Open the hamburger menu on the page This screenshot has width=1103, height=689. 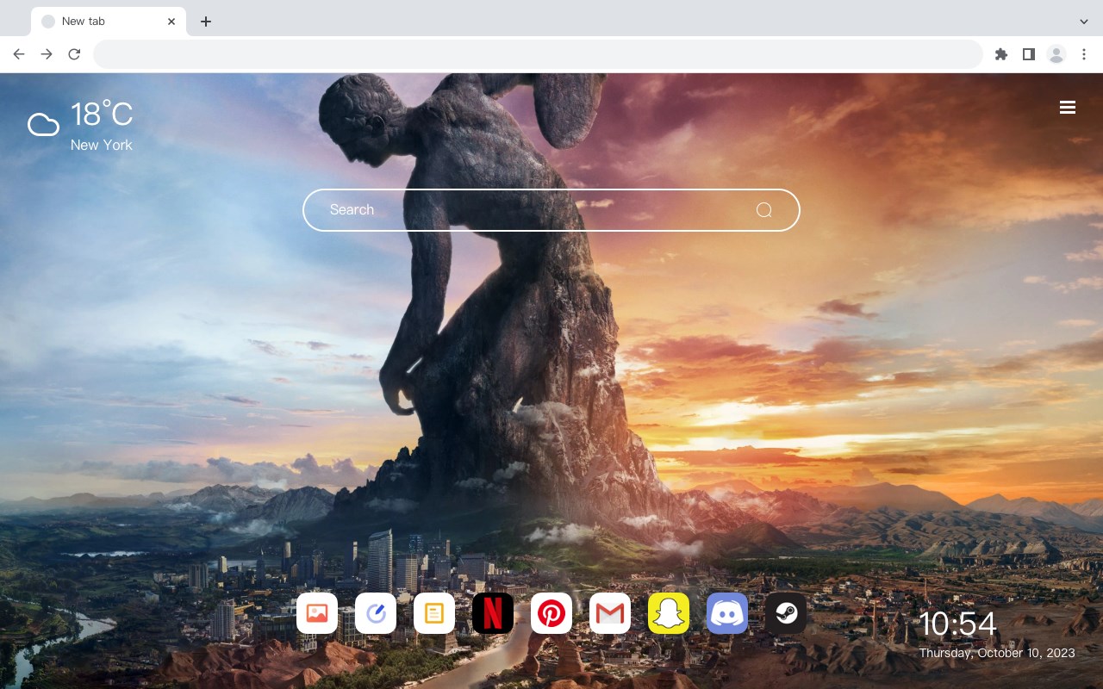pyautogui.click(x=1068, y=108)
